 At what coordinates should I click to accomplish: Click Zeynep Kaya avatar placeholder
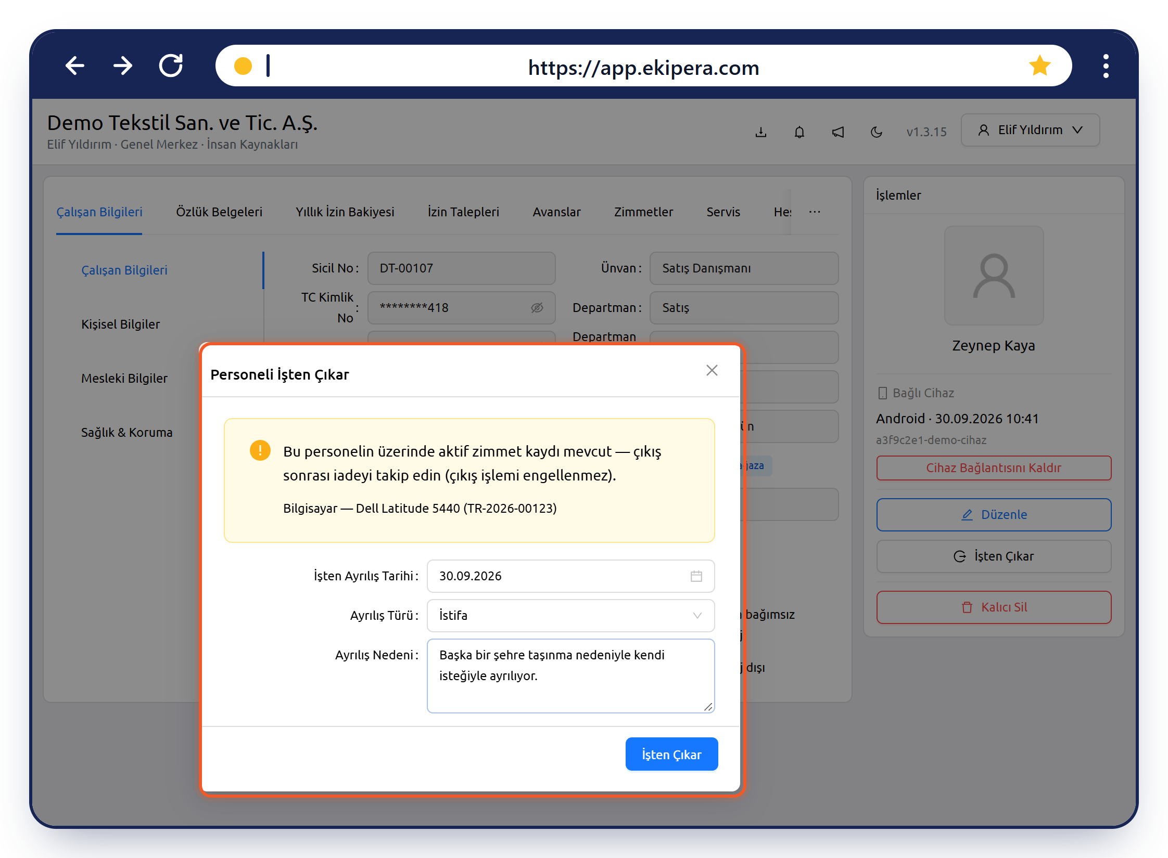994,276
